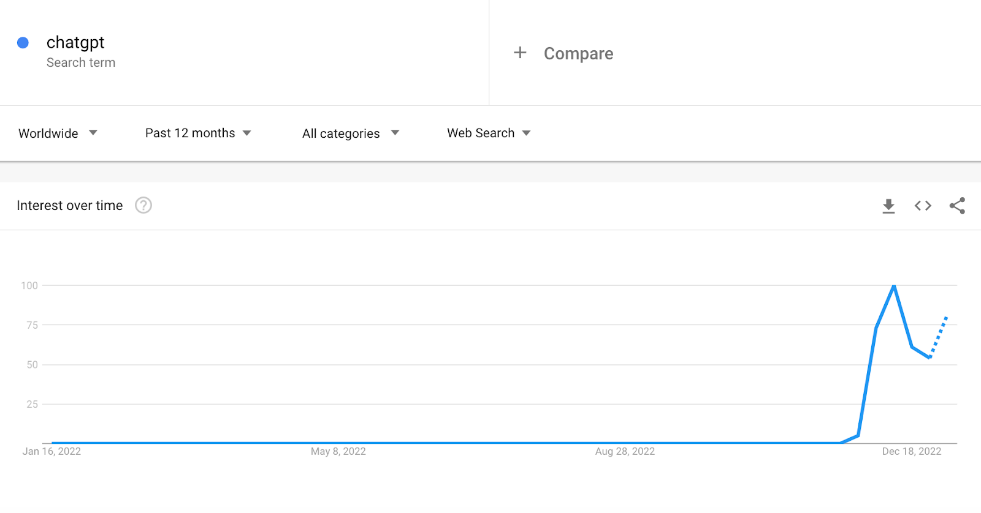Click the dotted forecast line segment
Screen dimensions: 981x513
click(x=939, y=336)
